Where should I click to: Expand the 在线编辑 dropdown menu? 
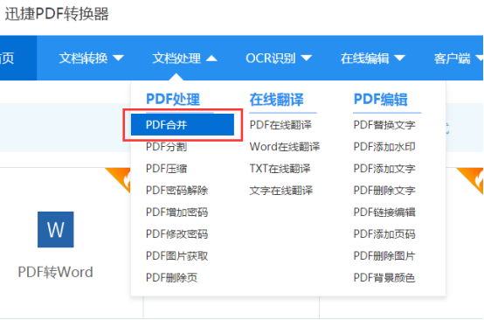(372, 58)
